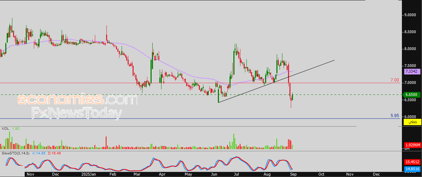422x177 pixels.
Task: Click the purple 7.3342 moving average price tag
Action: 412,72
